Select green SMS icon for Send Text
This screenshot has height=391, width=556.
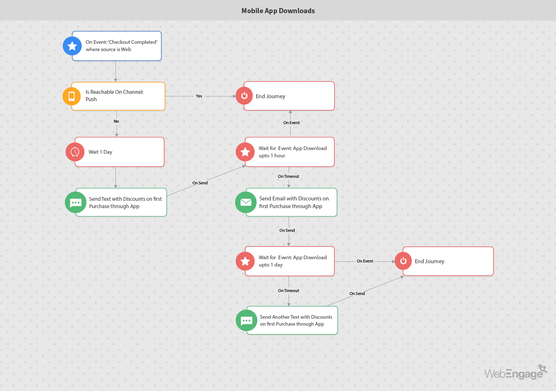(x=76, y=202)
